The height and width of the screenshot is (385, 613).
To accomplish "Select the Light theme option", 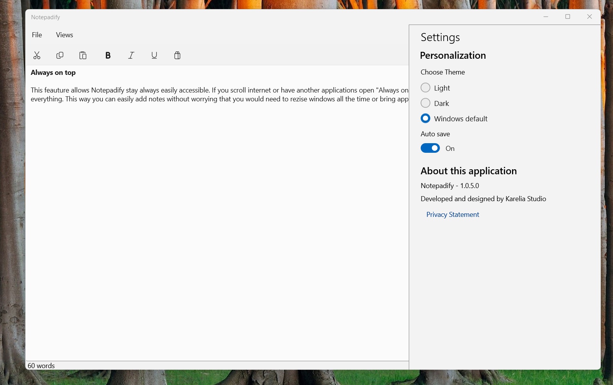I will 425,88.
